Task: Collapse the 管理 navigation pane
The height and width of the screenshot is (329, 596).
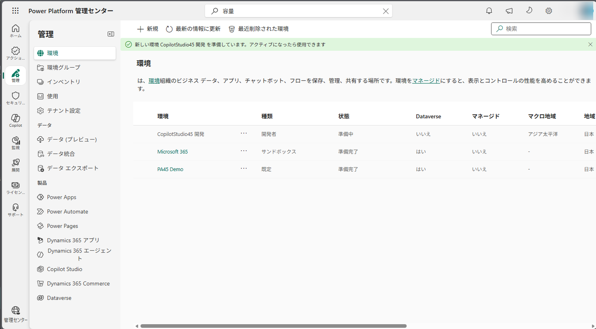Action: tap(111, 34)
